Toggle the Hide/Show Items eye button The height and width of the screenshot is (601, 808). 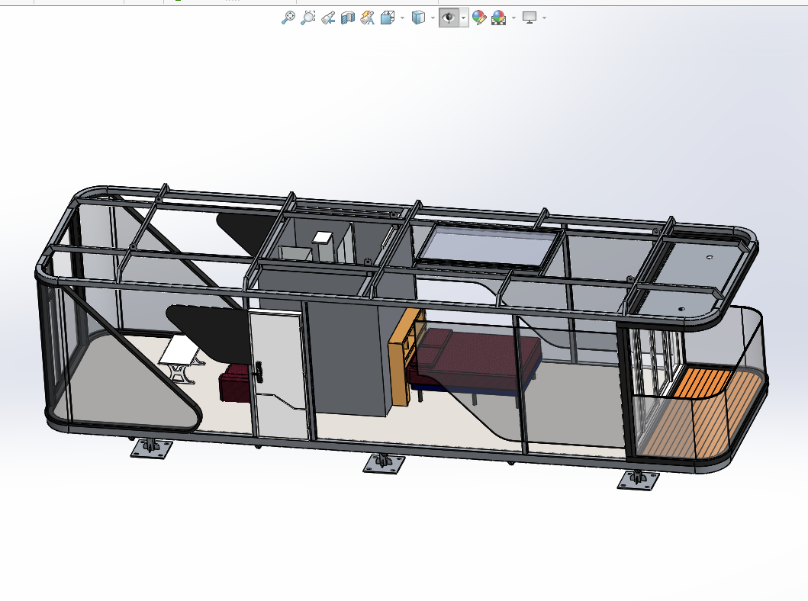click(449, 18)
